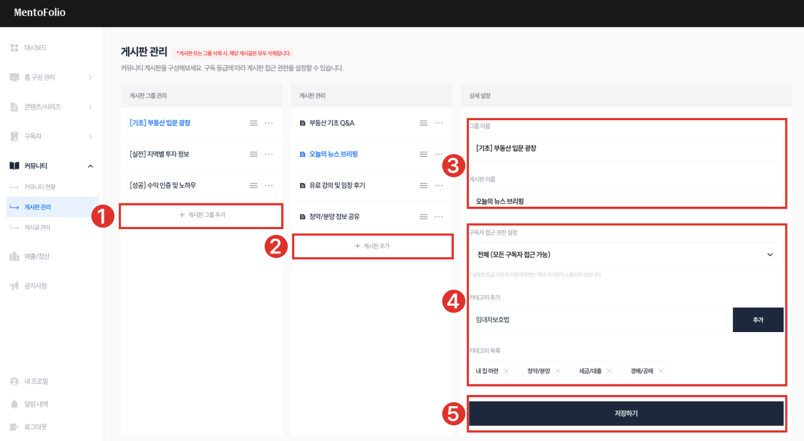
Task: Click the 구독자 list icon
Action: [x=14, y=136]
